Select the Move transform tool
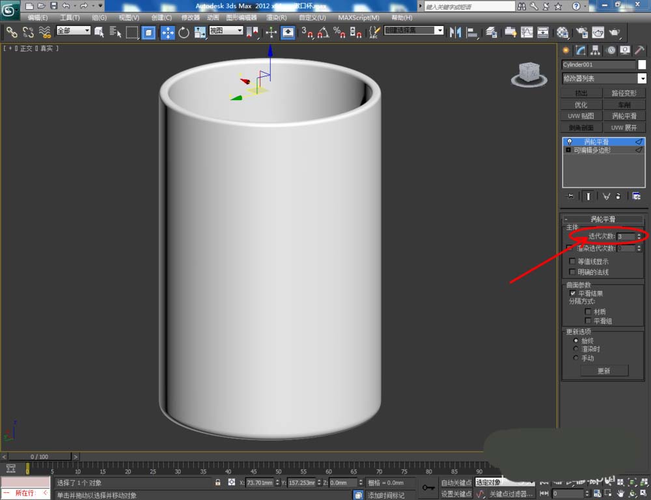 point(167,33)
